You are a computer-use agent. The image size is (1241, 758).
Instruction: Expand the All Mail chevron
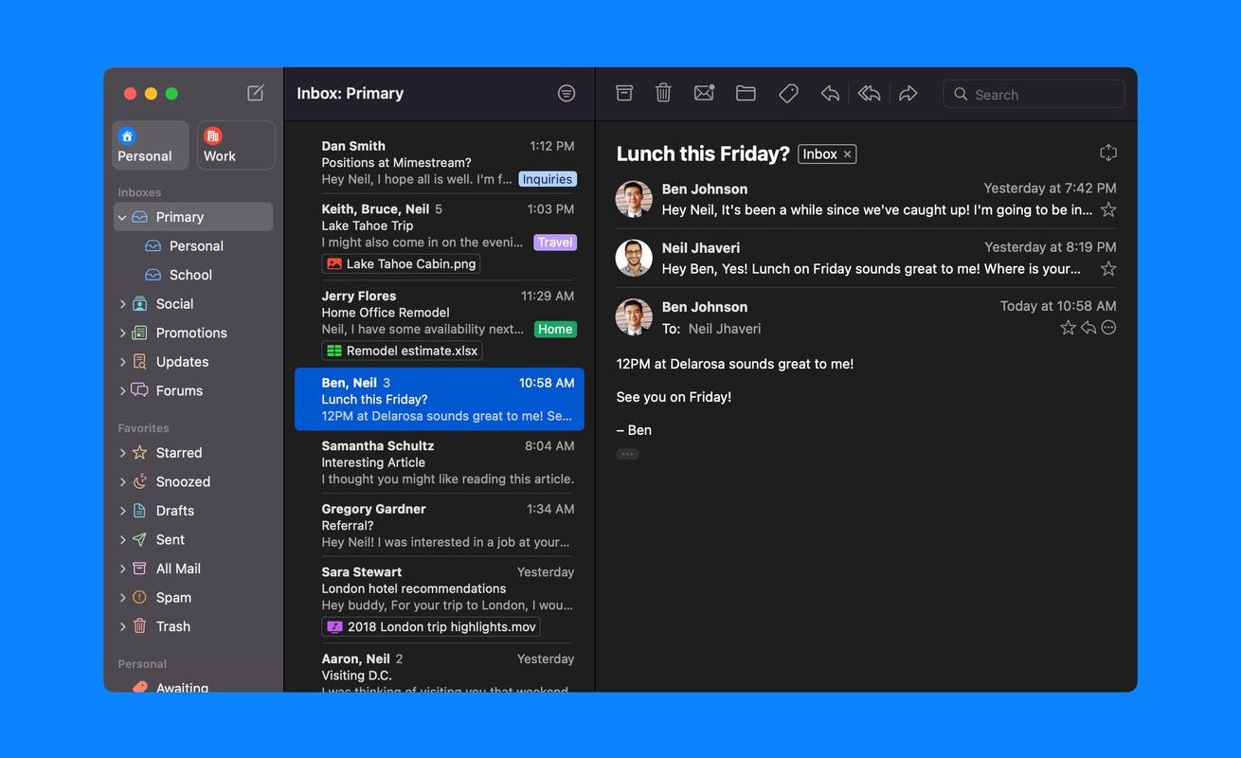[122, 568]
